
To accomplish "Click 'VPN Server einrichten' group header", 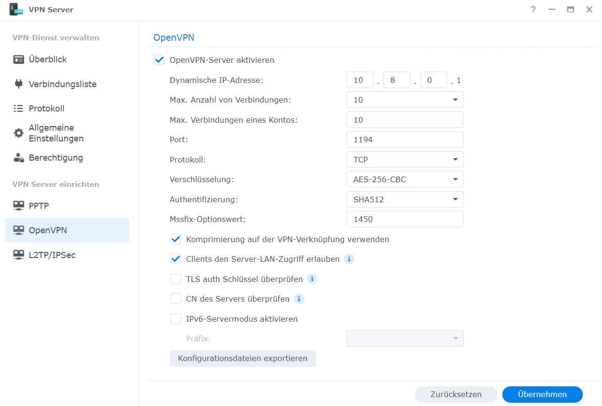I will click(56, 185).
